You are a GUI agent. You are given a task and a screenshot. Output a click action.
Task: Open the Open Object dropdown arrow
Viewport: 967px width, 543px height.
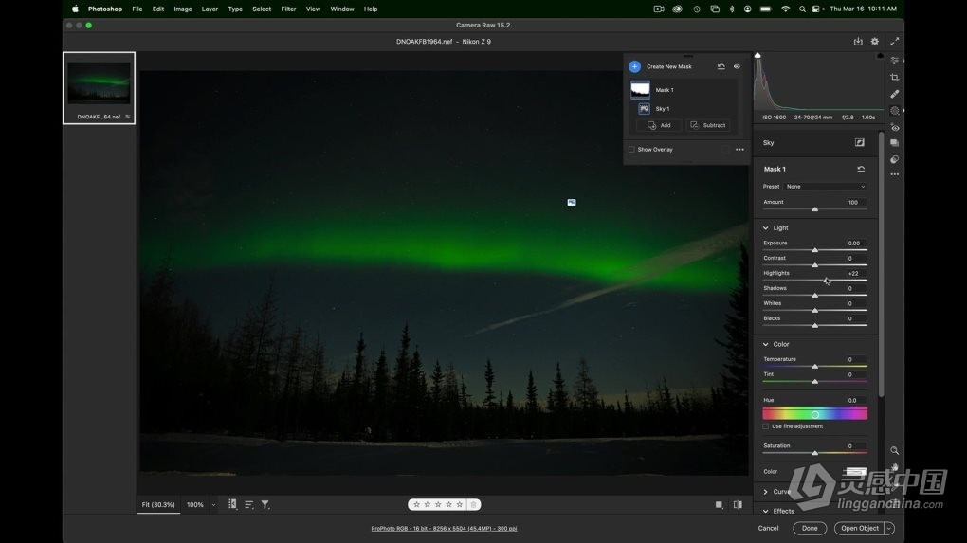(889, 528)
